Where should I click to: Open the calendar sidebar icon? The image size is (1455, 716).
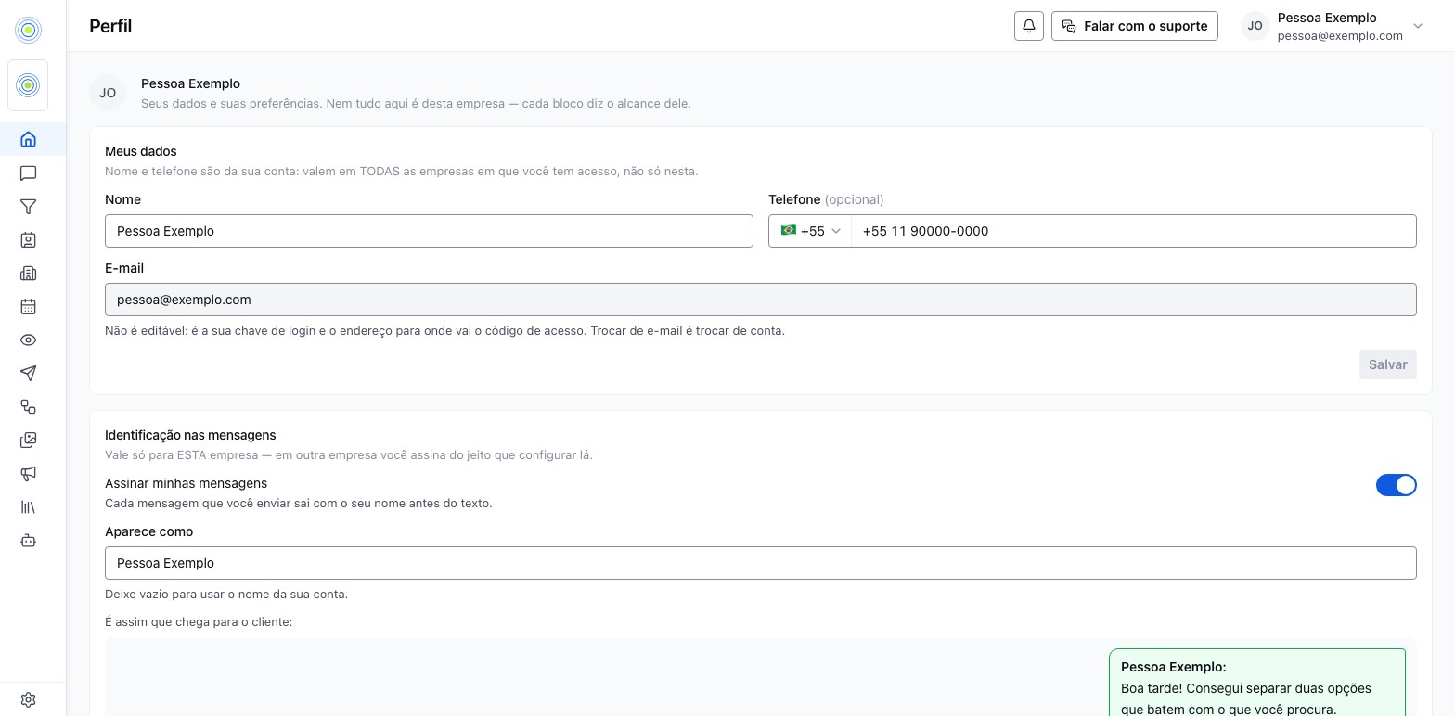click(x=28, y=307)
